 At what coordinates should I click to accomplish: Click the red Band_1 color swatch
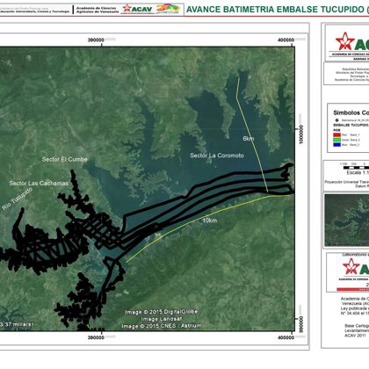coord(336,135)
